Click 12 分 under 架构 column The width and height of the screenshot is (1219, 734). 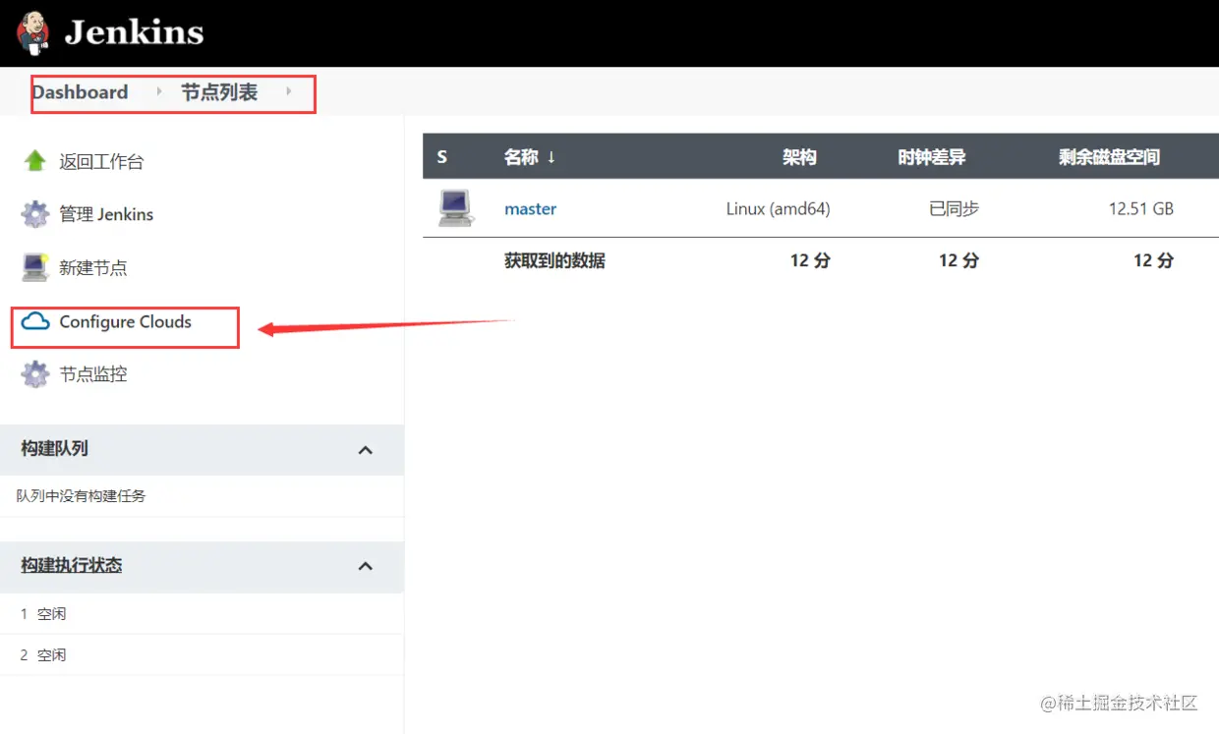[810, 261]
